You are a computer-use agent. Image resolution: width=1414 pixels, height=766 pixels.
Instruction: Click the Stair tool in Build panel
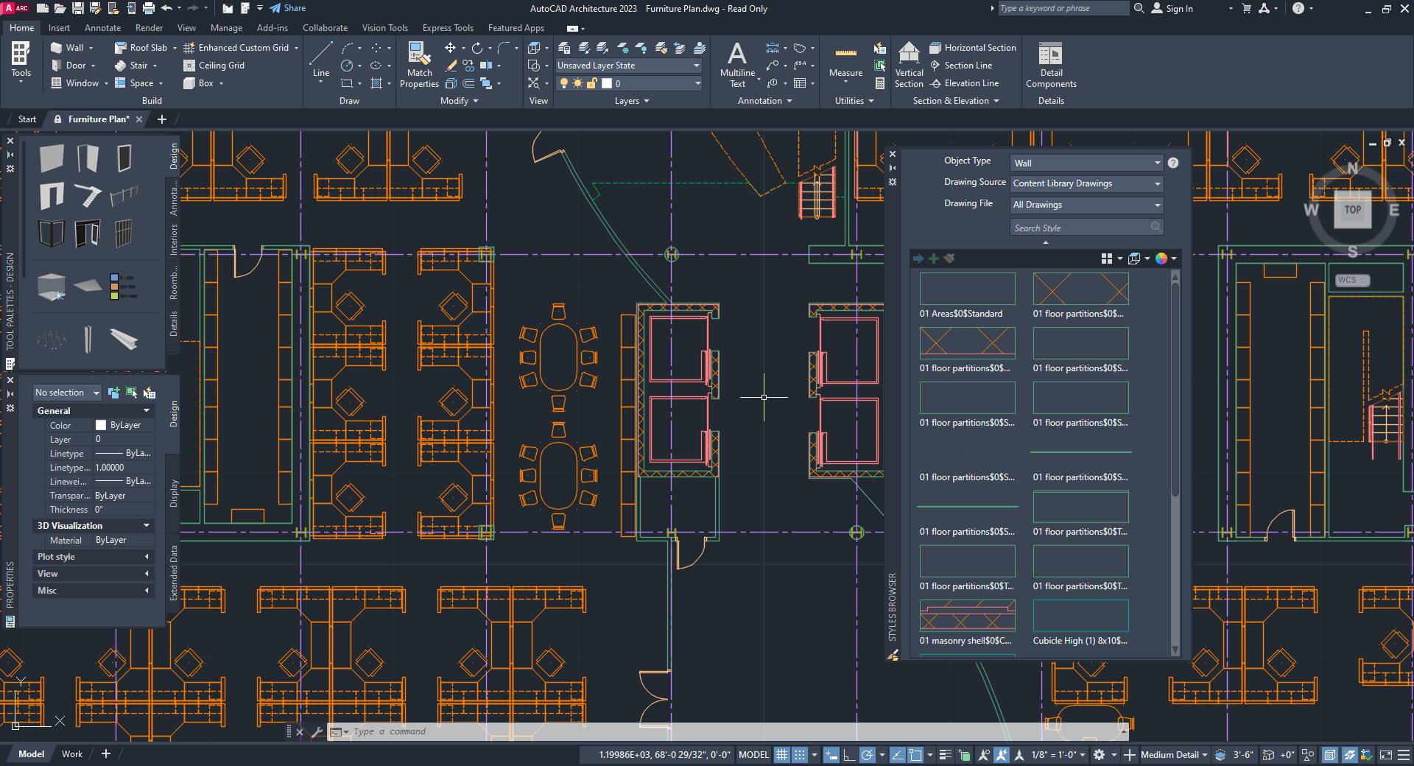(x=132, y=66)
